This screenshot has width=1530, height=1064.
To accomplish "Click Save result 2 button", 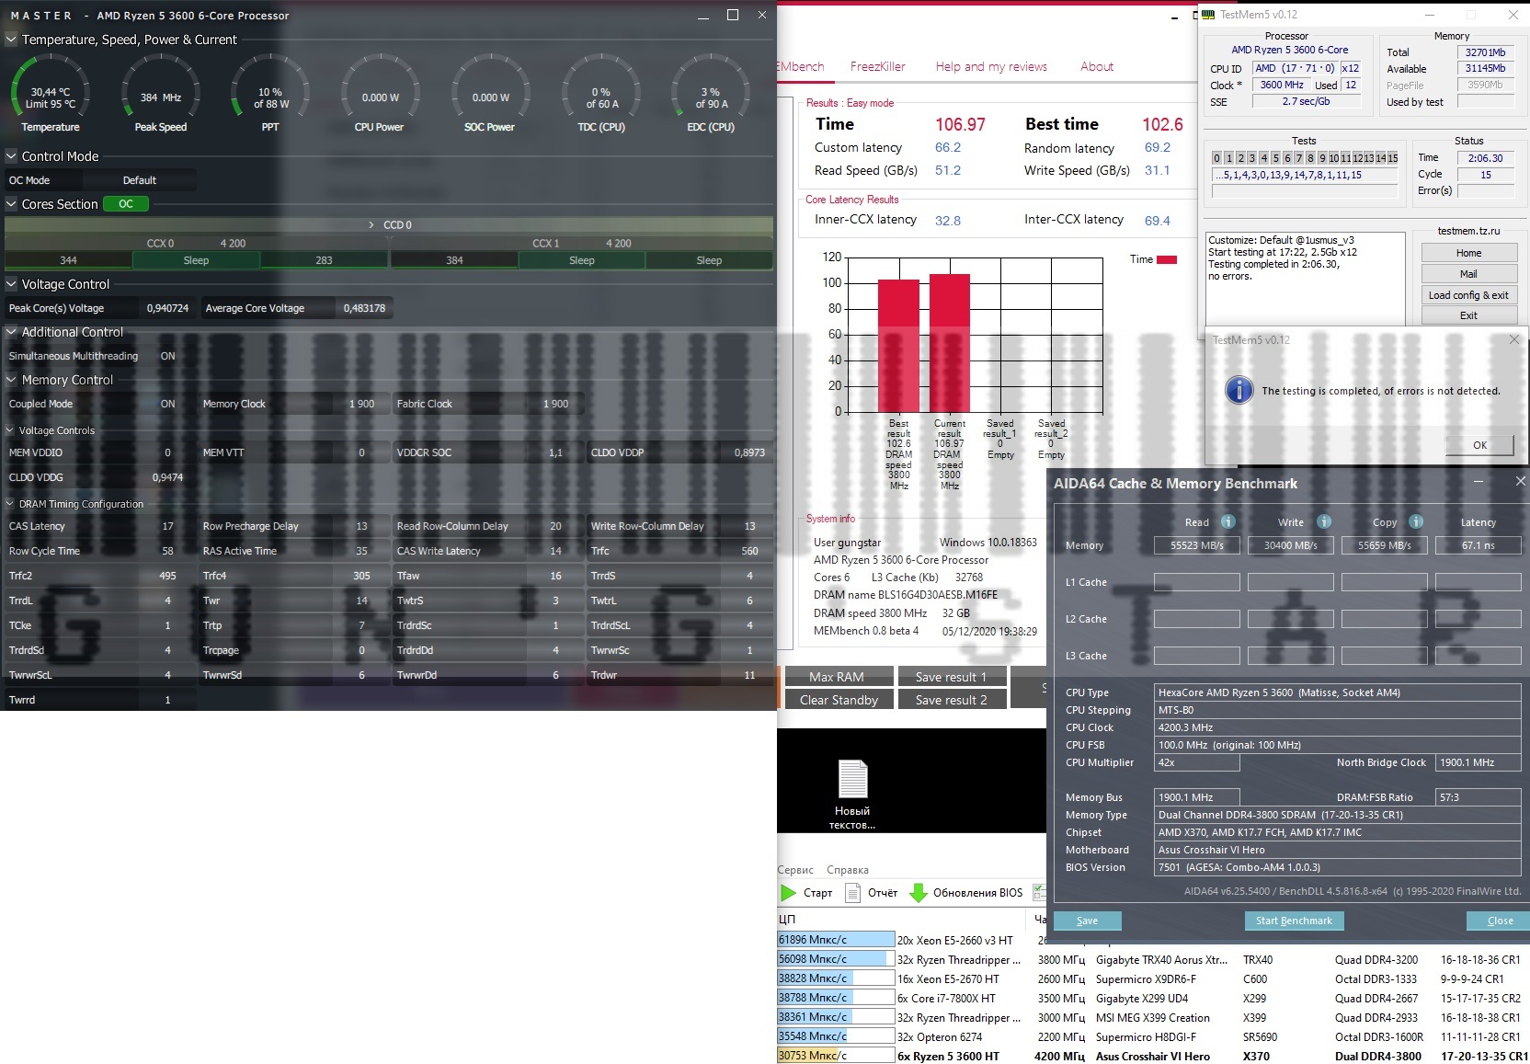I will [x=952, y=700].
